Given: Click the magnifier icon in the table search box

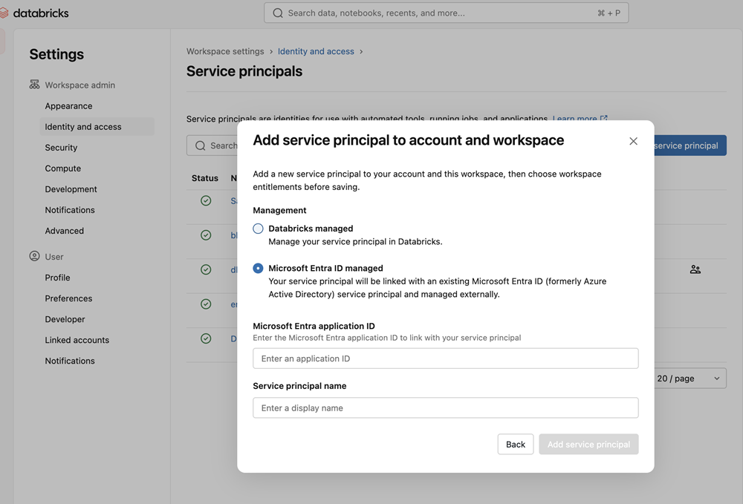Looking at the screenshot, I should (x=201, y=145).
